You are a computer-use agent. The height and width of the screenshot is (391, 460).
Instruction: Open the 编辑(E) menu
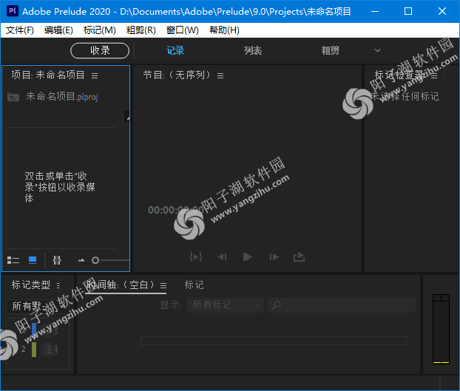click(x=58, y=30)
